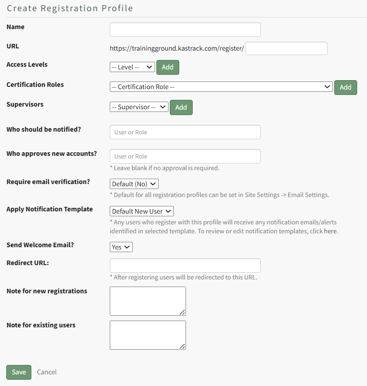Image resolution: width=367 pixels, height=386 pixels.
Task: Open the Send Welcome Email dropdown
Action: tap(121, 247)
